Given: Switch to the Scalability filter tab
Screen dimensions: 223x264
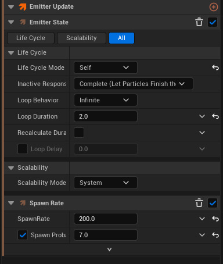Looking at the screenshot, I should pyautogui.click(x=81, y=38).
